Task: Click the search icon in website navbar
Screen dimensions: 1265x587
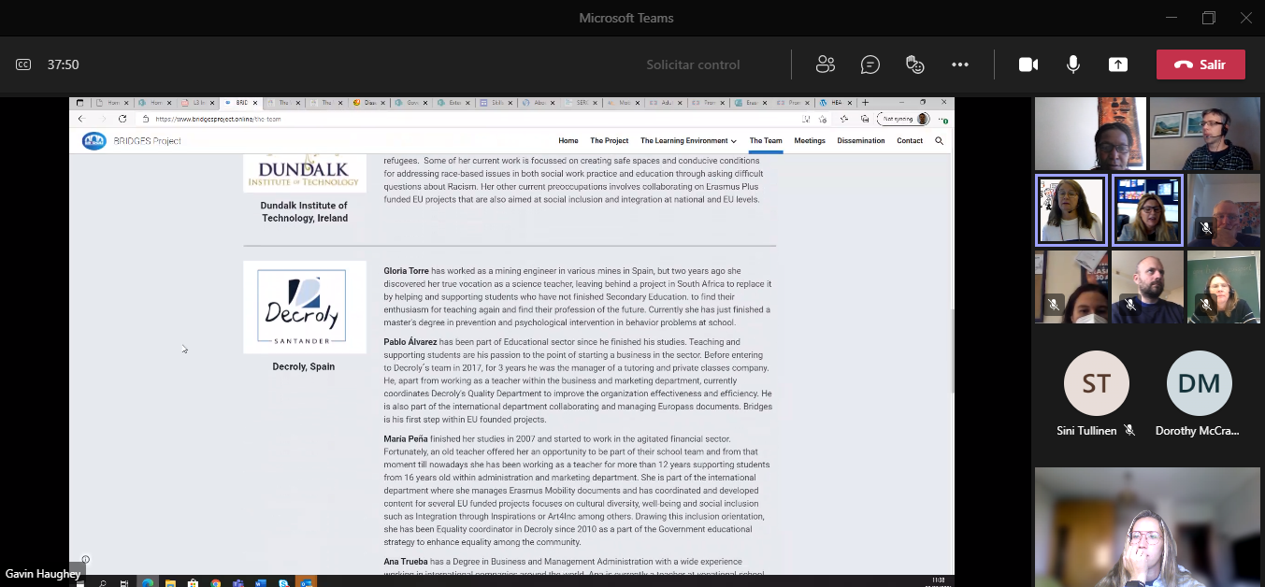Action: (940, 141)
